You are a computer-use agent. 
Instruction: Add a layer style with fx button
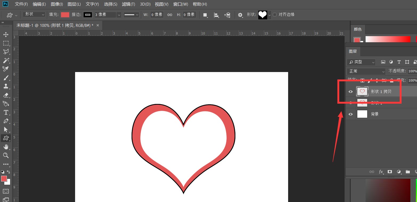(x=381, y=172)
